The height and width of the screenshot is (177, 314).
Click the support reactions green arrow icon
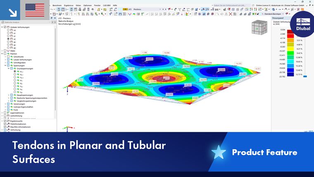pyautogui.click(x=143, y=14)
